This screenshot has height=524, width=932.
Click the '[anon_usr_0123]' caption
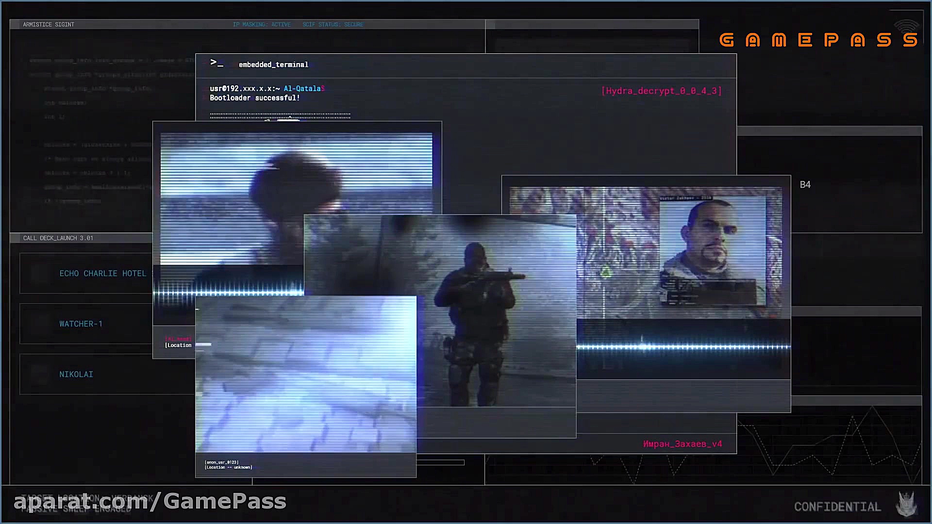pyautogui.click(x=222, y=462)
